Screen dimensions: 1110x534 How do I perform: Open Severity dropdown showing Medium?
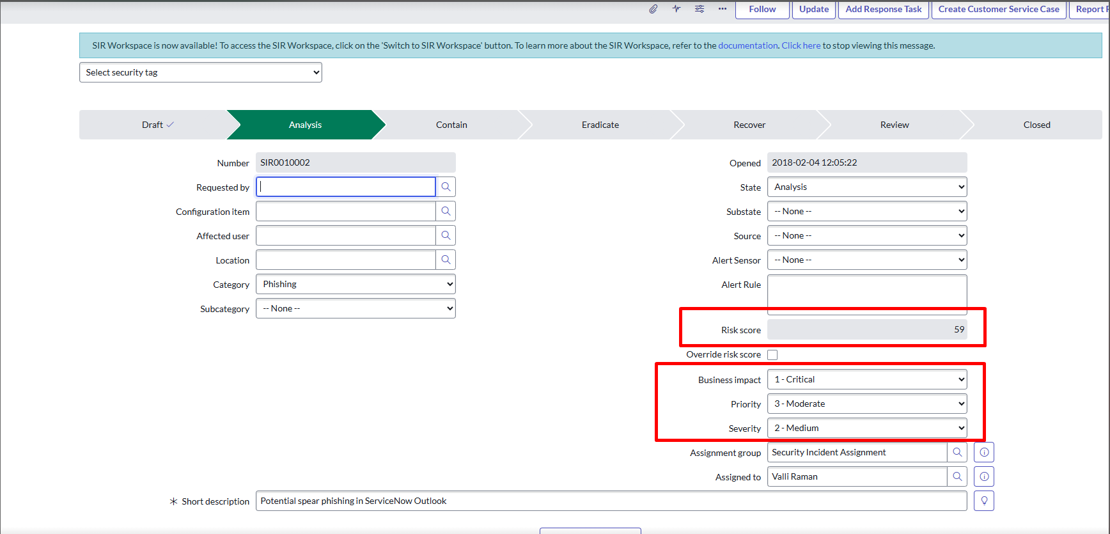click(x=867, y=428)
